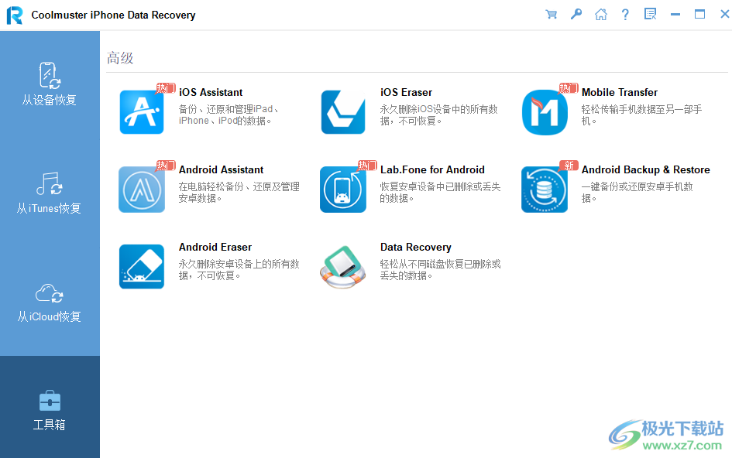
Task: Click the 高级 section heading
Action: click(x=120, y=58)
